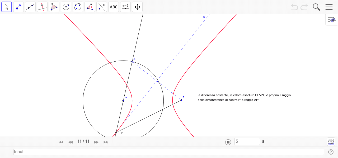Viewport: 338px width, 158px height.
Task: Click point A on the circle
Action: pyautogui.click(x=132, y=62)
